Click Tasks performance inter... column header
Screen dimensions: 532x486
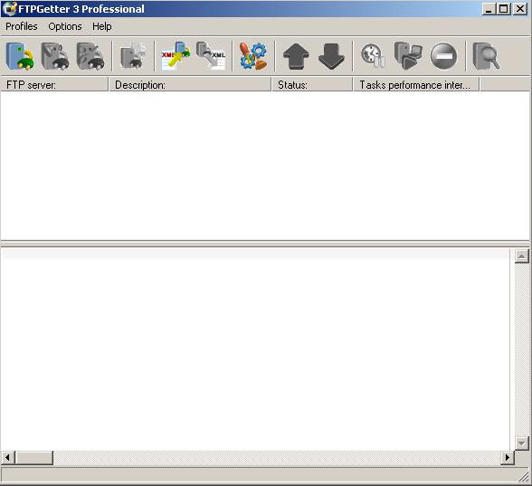pos(416,85)
